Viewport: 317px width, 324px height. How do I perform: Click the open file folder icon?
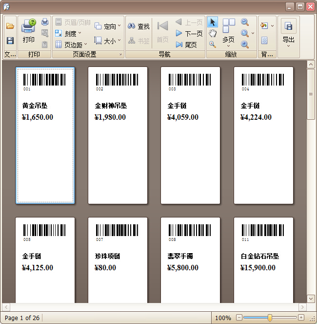click(x=10, y=26)
